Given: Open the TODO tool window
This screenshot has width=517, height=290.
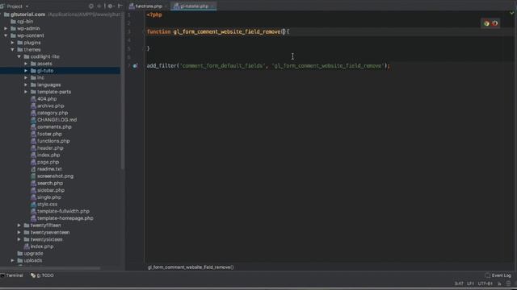Looking at the screenshot, I should tap(42, 275).
